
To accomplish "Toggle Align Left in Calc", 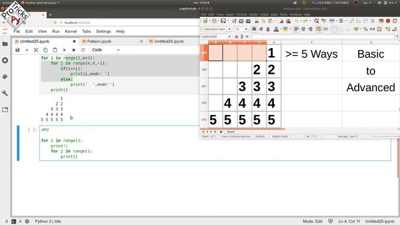I will pos(296,29).
